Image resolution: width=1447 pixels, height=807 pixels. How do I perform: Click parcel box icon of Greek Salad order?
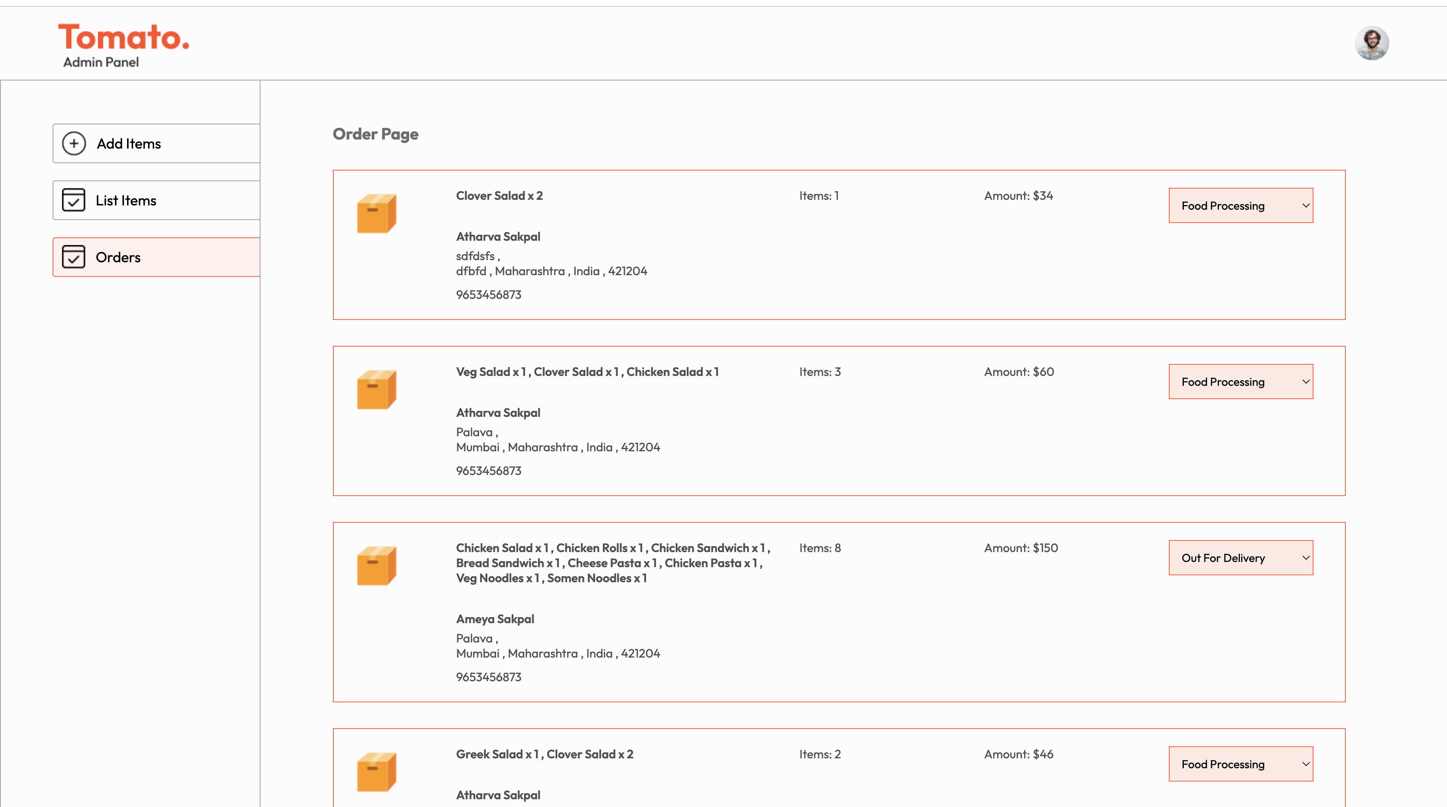coord(376,772)
